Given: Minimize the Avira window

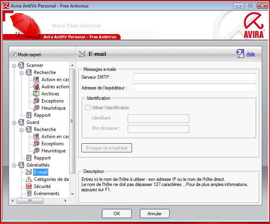Looking at the screenshot, I should (x=238, y=6).
